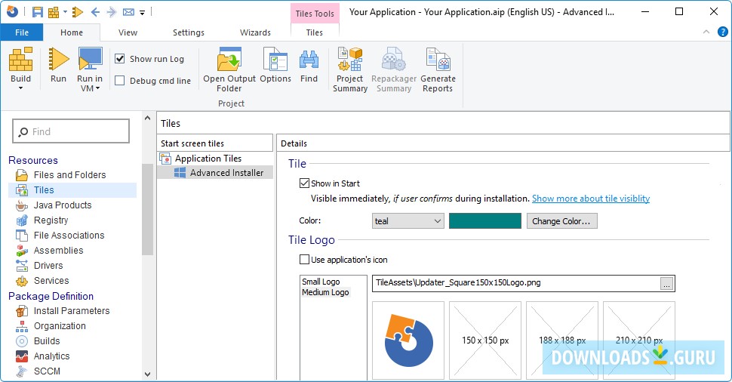
Task: Click the sidebar scroll down arrow
Action: pyautogui.click(x=147, y=374)
